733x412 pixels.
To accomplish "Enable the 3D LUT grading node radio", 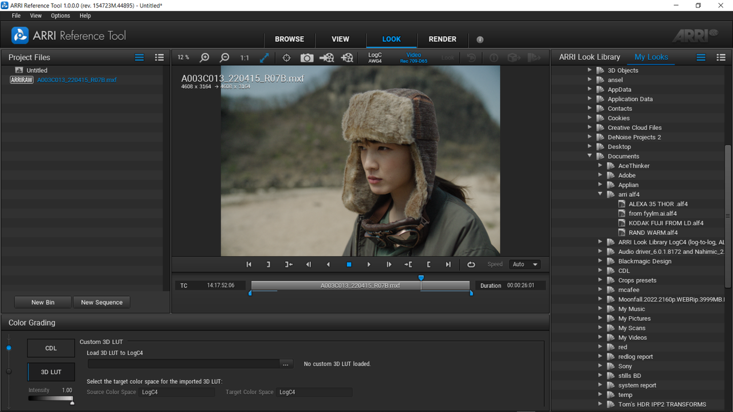I will pos(9,371).
